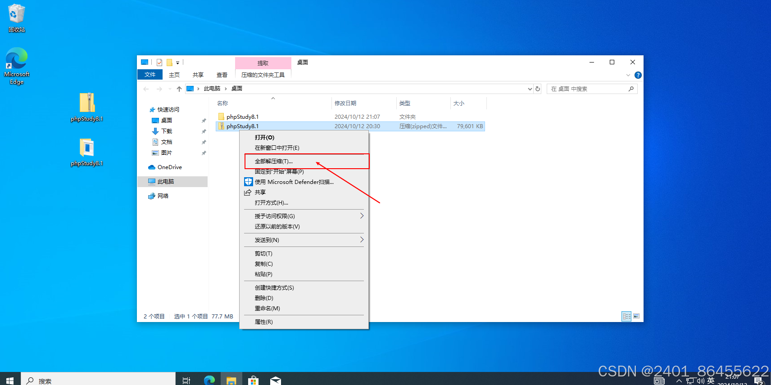Image resolution: width=771 pixels, height=385 pixels.
Task: Select 网络 in navigation pane
Action: coord(163,196)
